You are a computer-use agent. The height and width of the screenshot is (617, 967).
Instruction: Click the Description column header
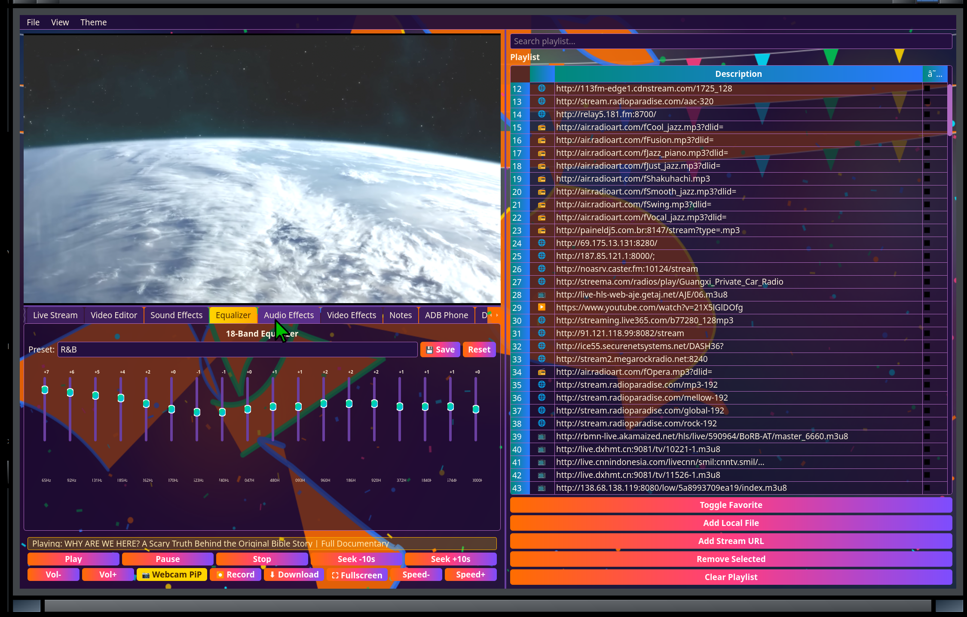click(738, 74)
